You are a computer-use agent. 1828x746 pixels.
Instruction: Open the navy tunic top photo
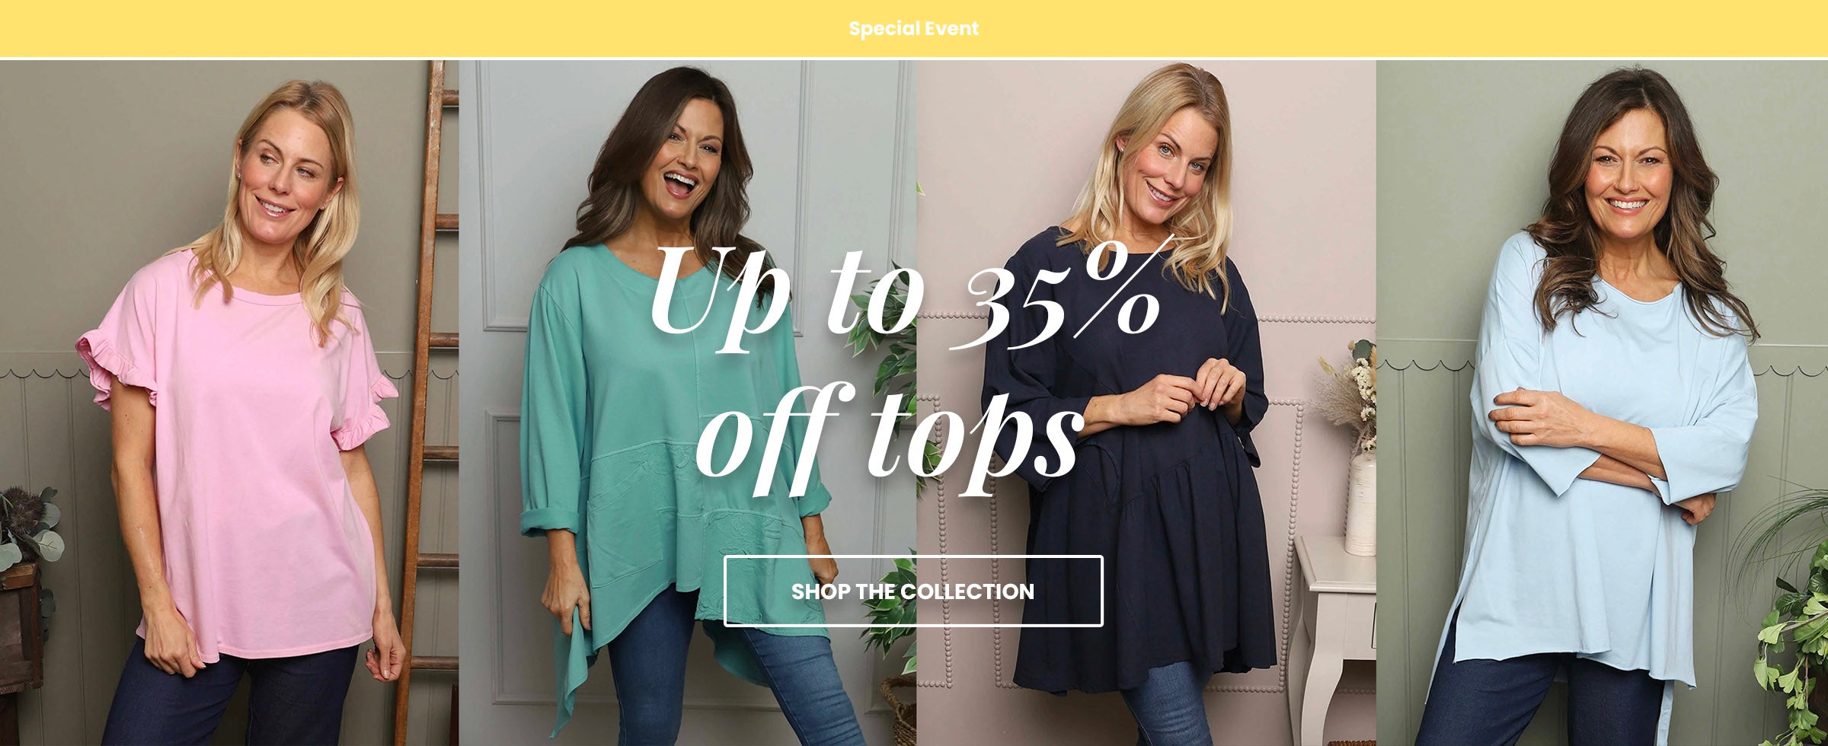(x=1146, y=403)
